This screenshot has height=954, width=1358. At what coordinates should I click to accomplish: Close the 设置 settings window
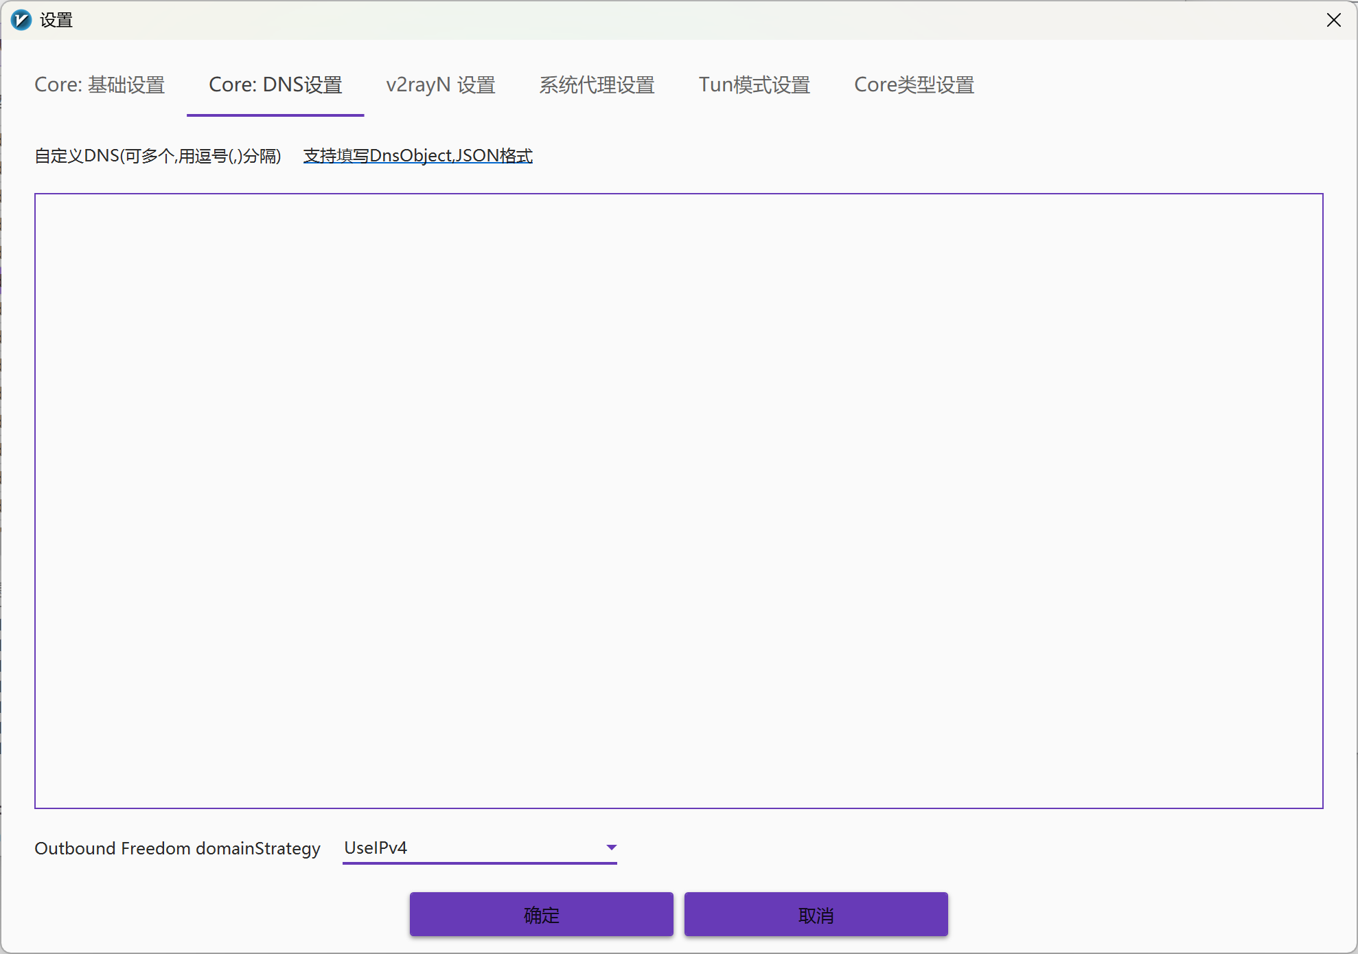click(1333, 20)
